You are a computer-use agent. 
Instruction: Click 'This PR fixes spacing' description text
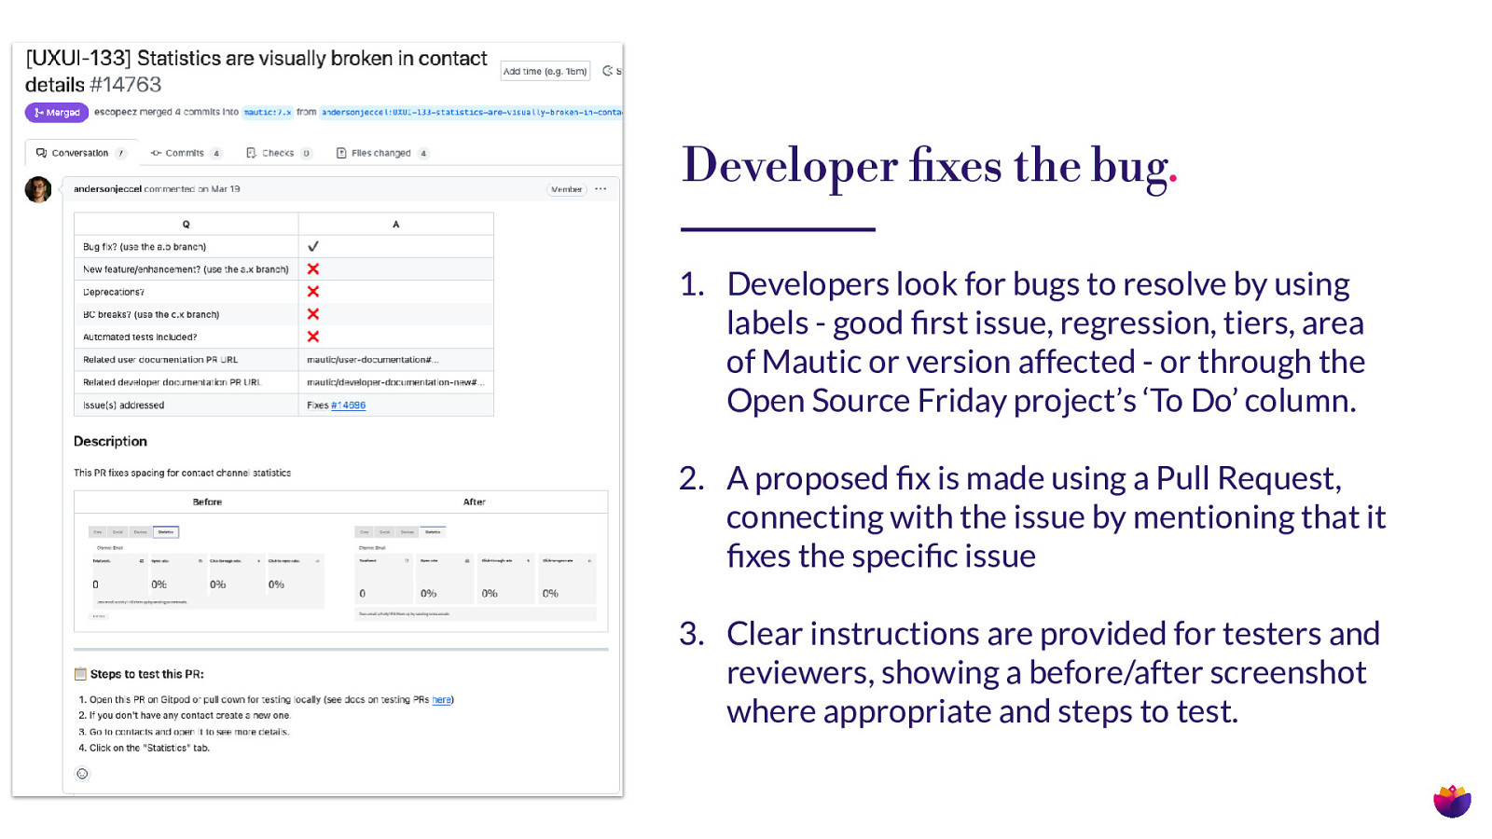click(182, 474)
